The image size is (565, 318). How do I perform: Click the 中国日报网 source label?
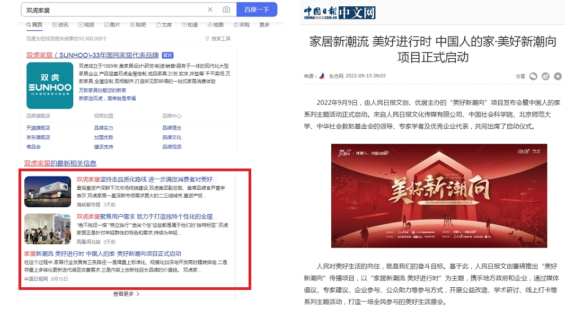point(36,279)
